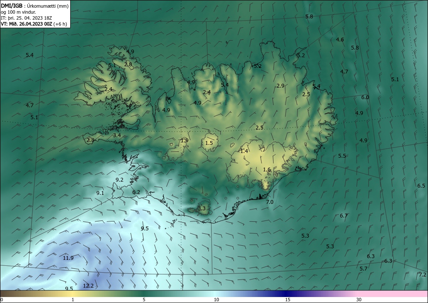Click the yellow band of the color scale
Viewport: 428px width, 303px height.
[71, 294]
